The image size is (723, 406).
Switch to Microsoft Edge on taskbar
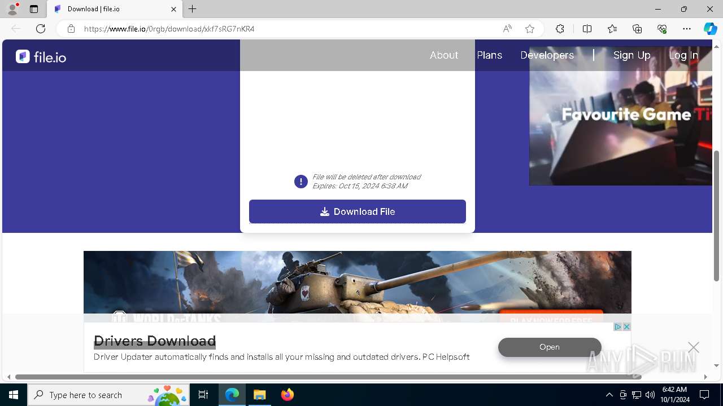232,395
